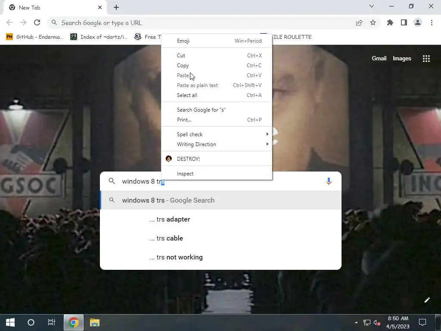Select the "trs cable" suggestion
The width and height of the screenshot is (441, 331).
[221, 238]
